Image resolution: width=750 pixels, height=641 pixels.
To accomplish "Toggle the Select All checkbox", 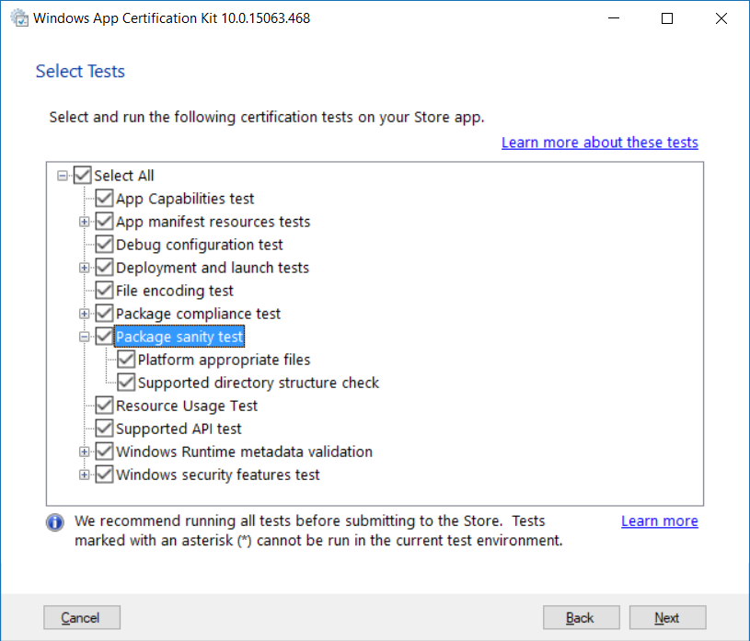I will 82,176.
